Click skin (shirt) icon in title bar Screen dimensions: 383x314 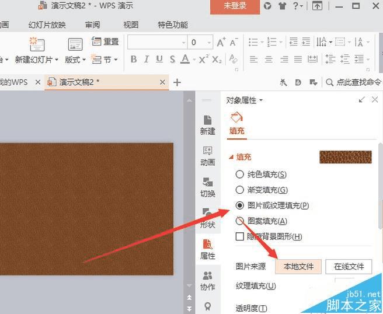[x=282, y=6]
